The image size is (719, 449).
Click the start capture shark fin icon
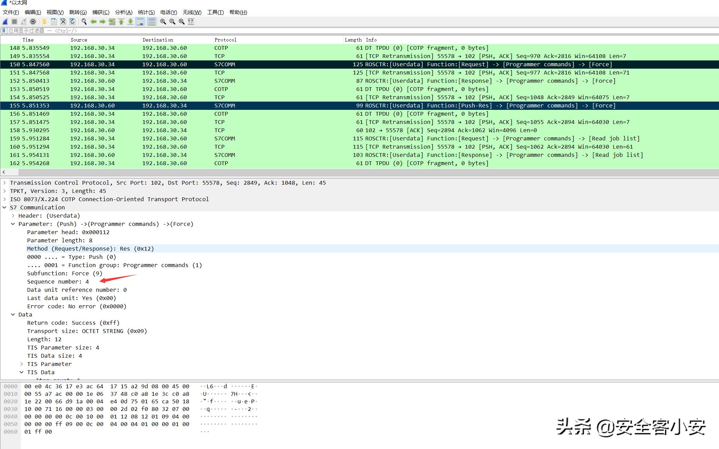[x=5, y=22]
